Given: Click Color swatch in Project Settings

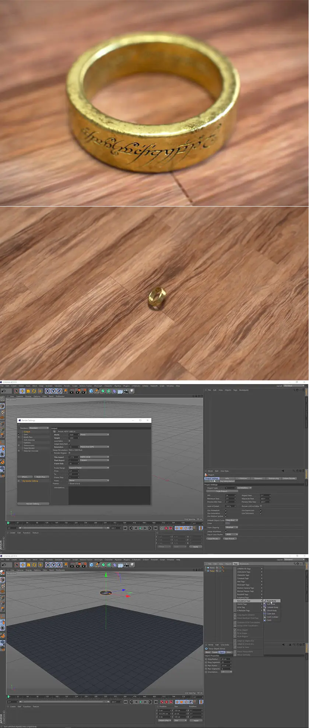Looking at the screenshot, I should [228, 523].
